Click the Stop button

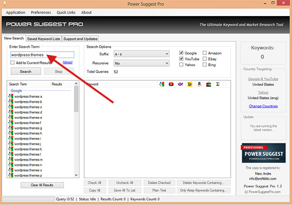[x=59, y=72]
